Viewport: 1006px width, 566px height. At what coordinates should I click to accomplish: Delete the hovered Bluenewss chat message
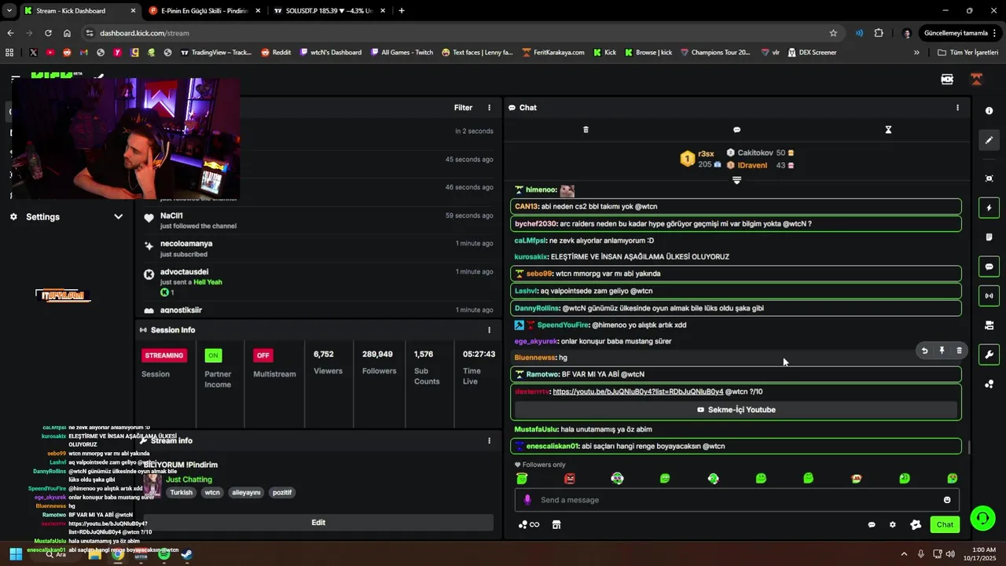coord(959,351)
